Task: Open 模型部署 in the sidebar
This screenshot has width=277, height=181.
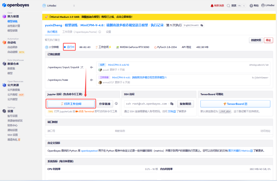Action: [13, 31]
